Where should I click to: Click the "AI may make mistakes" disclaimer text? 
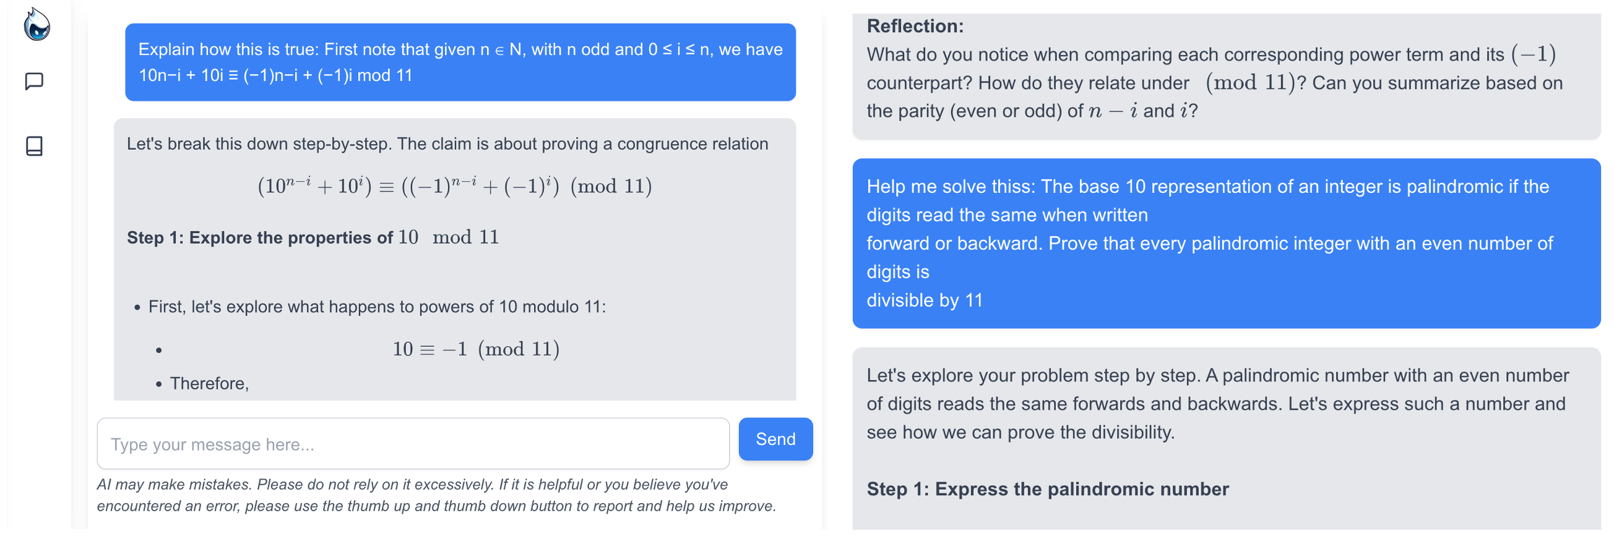pos(436,494)
